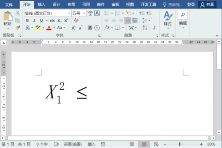Align text left
Viewport: 222px width, 148px height.
(x=107, y=20)
